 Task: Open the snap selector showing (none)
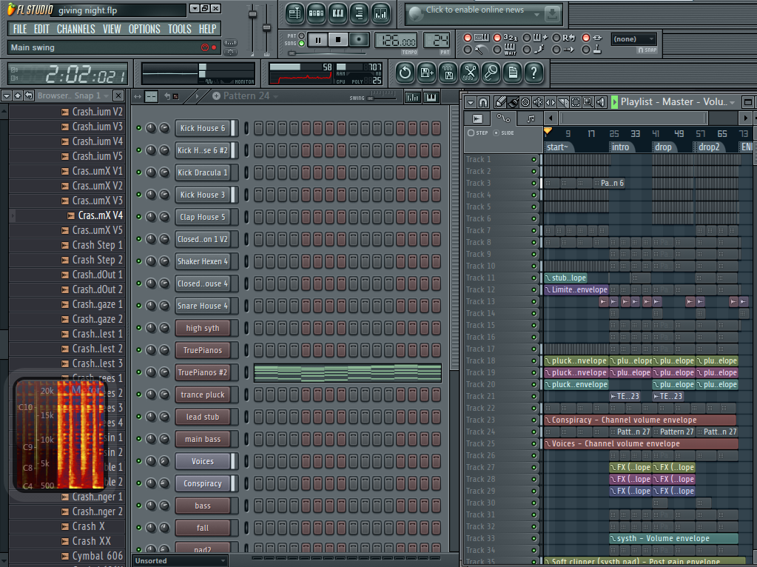click(633, 39)
